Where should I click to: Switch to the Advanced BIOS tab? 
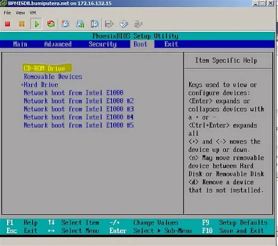[x=58, y=44]
